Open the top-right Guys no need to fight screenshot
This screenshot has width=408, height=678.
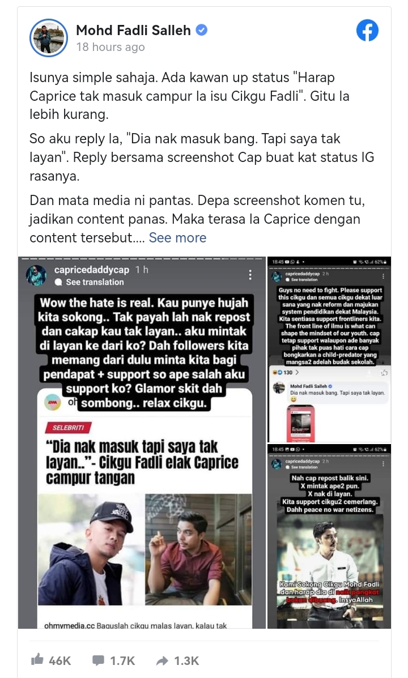click(x=329, y=349)
